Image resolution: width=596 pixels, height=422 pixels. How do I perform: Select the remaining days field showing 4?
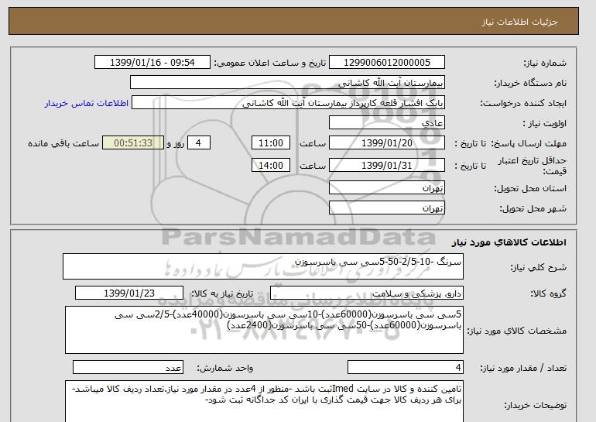[x=199, y=143]
